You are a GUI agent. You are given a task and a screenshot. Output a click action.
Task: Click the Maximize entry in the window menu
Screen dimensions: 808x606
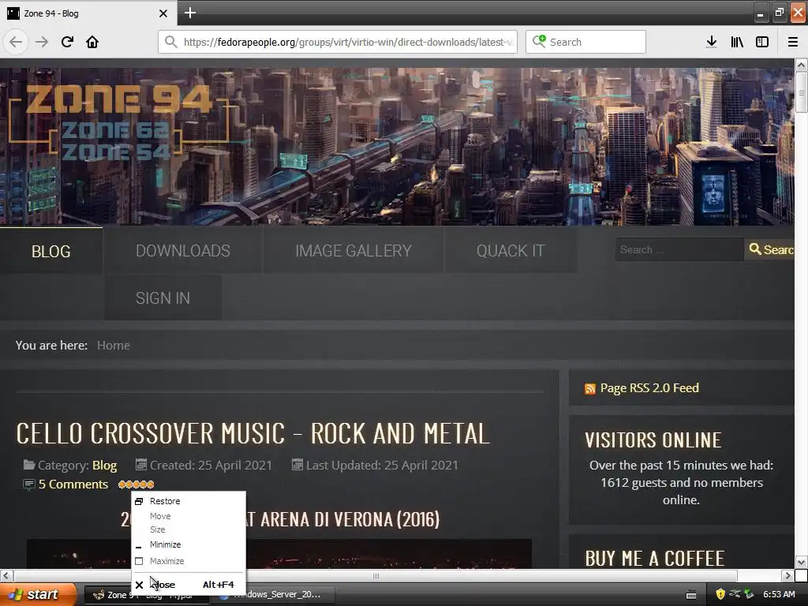point(189,561)
